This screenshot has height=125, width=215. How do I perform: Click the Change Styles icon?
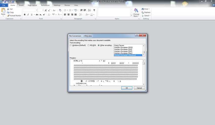pos(136,10)
